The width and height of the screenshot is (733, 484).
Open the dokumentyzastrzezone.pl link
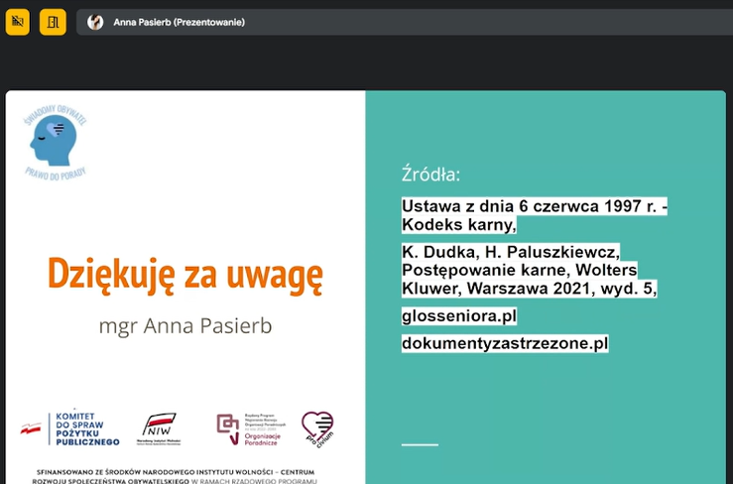pyautogui.click(x=504, y=343)
